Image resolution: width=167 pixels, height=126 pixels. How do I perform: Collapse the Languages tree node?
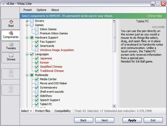27,54
